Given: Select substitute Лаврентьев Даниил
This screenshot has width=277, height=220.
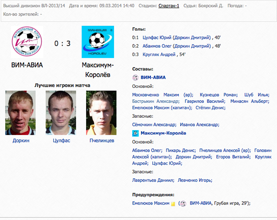Looking at the screenshot, I should (x=151, y=180).
